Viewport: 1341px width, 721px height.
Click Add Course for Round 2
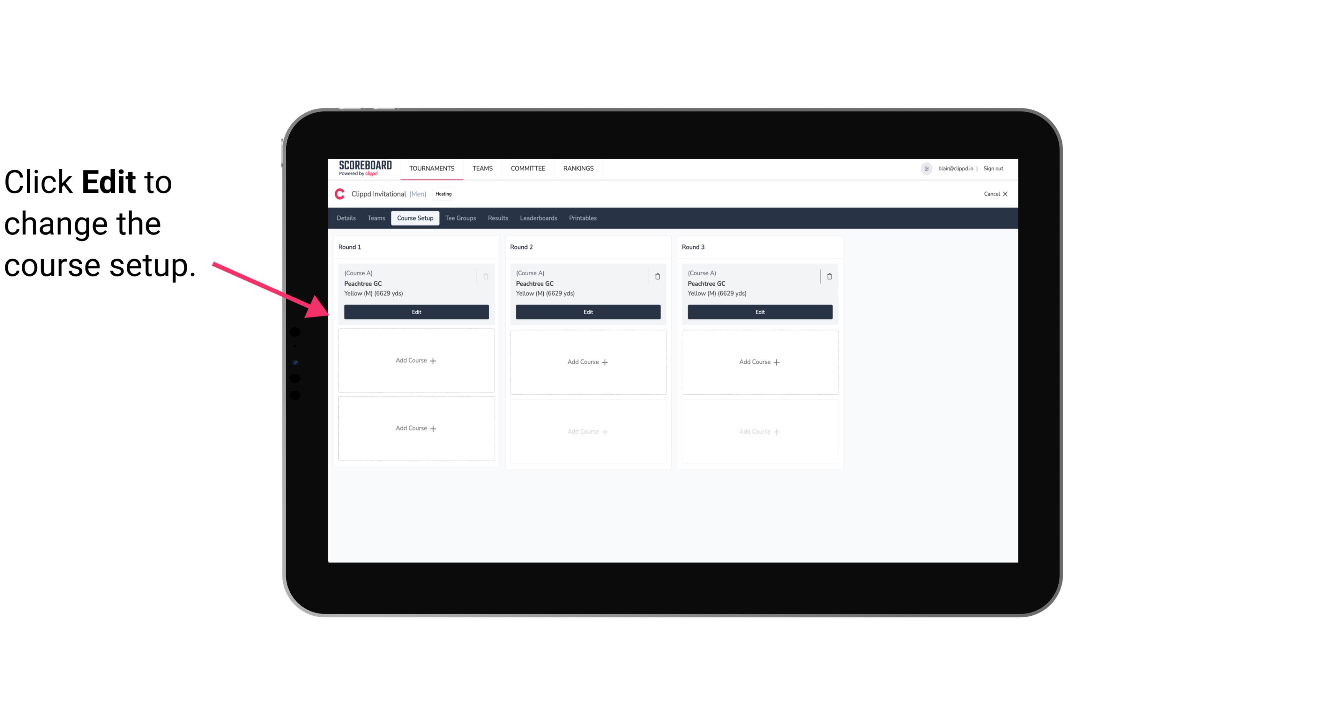[x=587, y=361]
